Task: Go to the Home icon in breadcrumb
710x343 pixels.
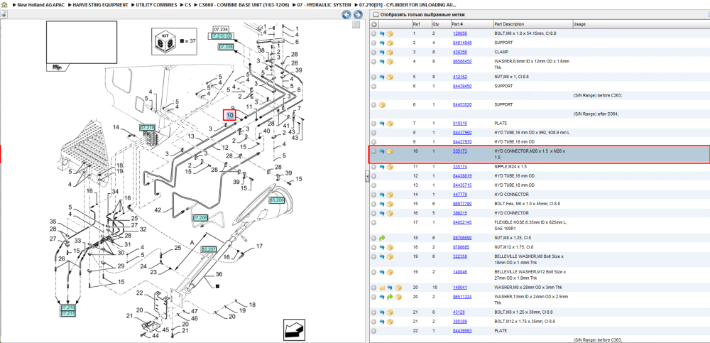Action: [4, 4]
